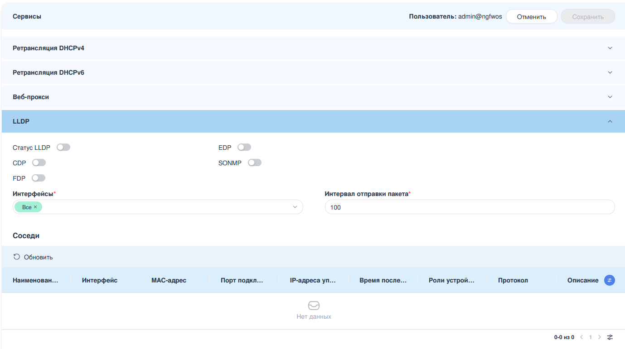The height and width of the screenshot is (349, 625).
Task: Click the refresh icon beside Обновить
Action: click(x=17, y=257)
